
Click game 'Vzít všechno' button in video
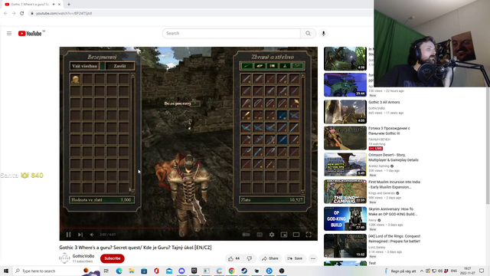[84, 66]
